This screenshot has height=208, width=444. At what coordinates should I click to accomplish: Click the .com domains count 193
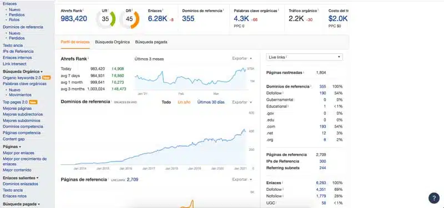click(x=322, y=126)
